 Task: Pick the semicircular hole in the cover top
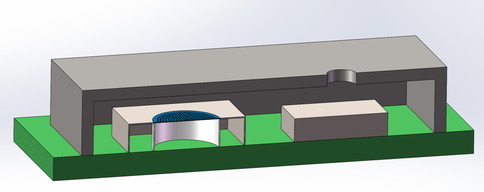tap(341, 78)
